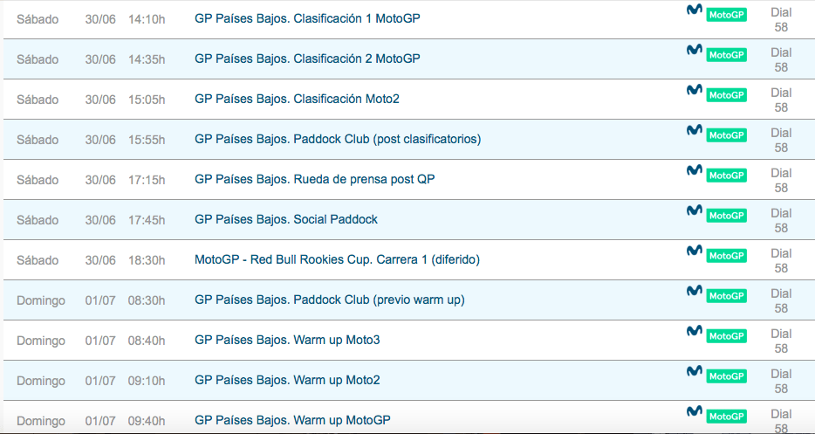Select GP Países Bajos. Clasificación Moto2
Viewport: 815px width, 434px height.
pyautogui.click(x=297, y=99)
